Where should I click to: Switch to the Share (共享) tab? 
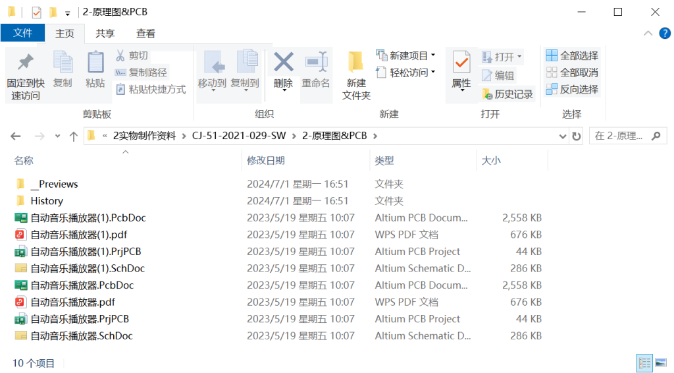(x=105, y=34)
